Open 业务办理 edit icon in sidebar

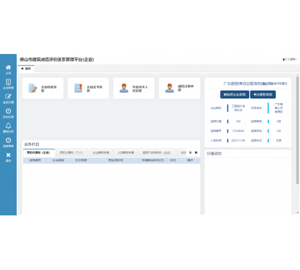pyautogui.click(x=8, y=99)
